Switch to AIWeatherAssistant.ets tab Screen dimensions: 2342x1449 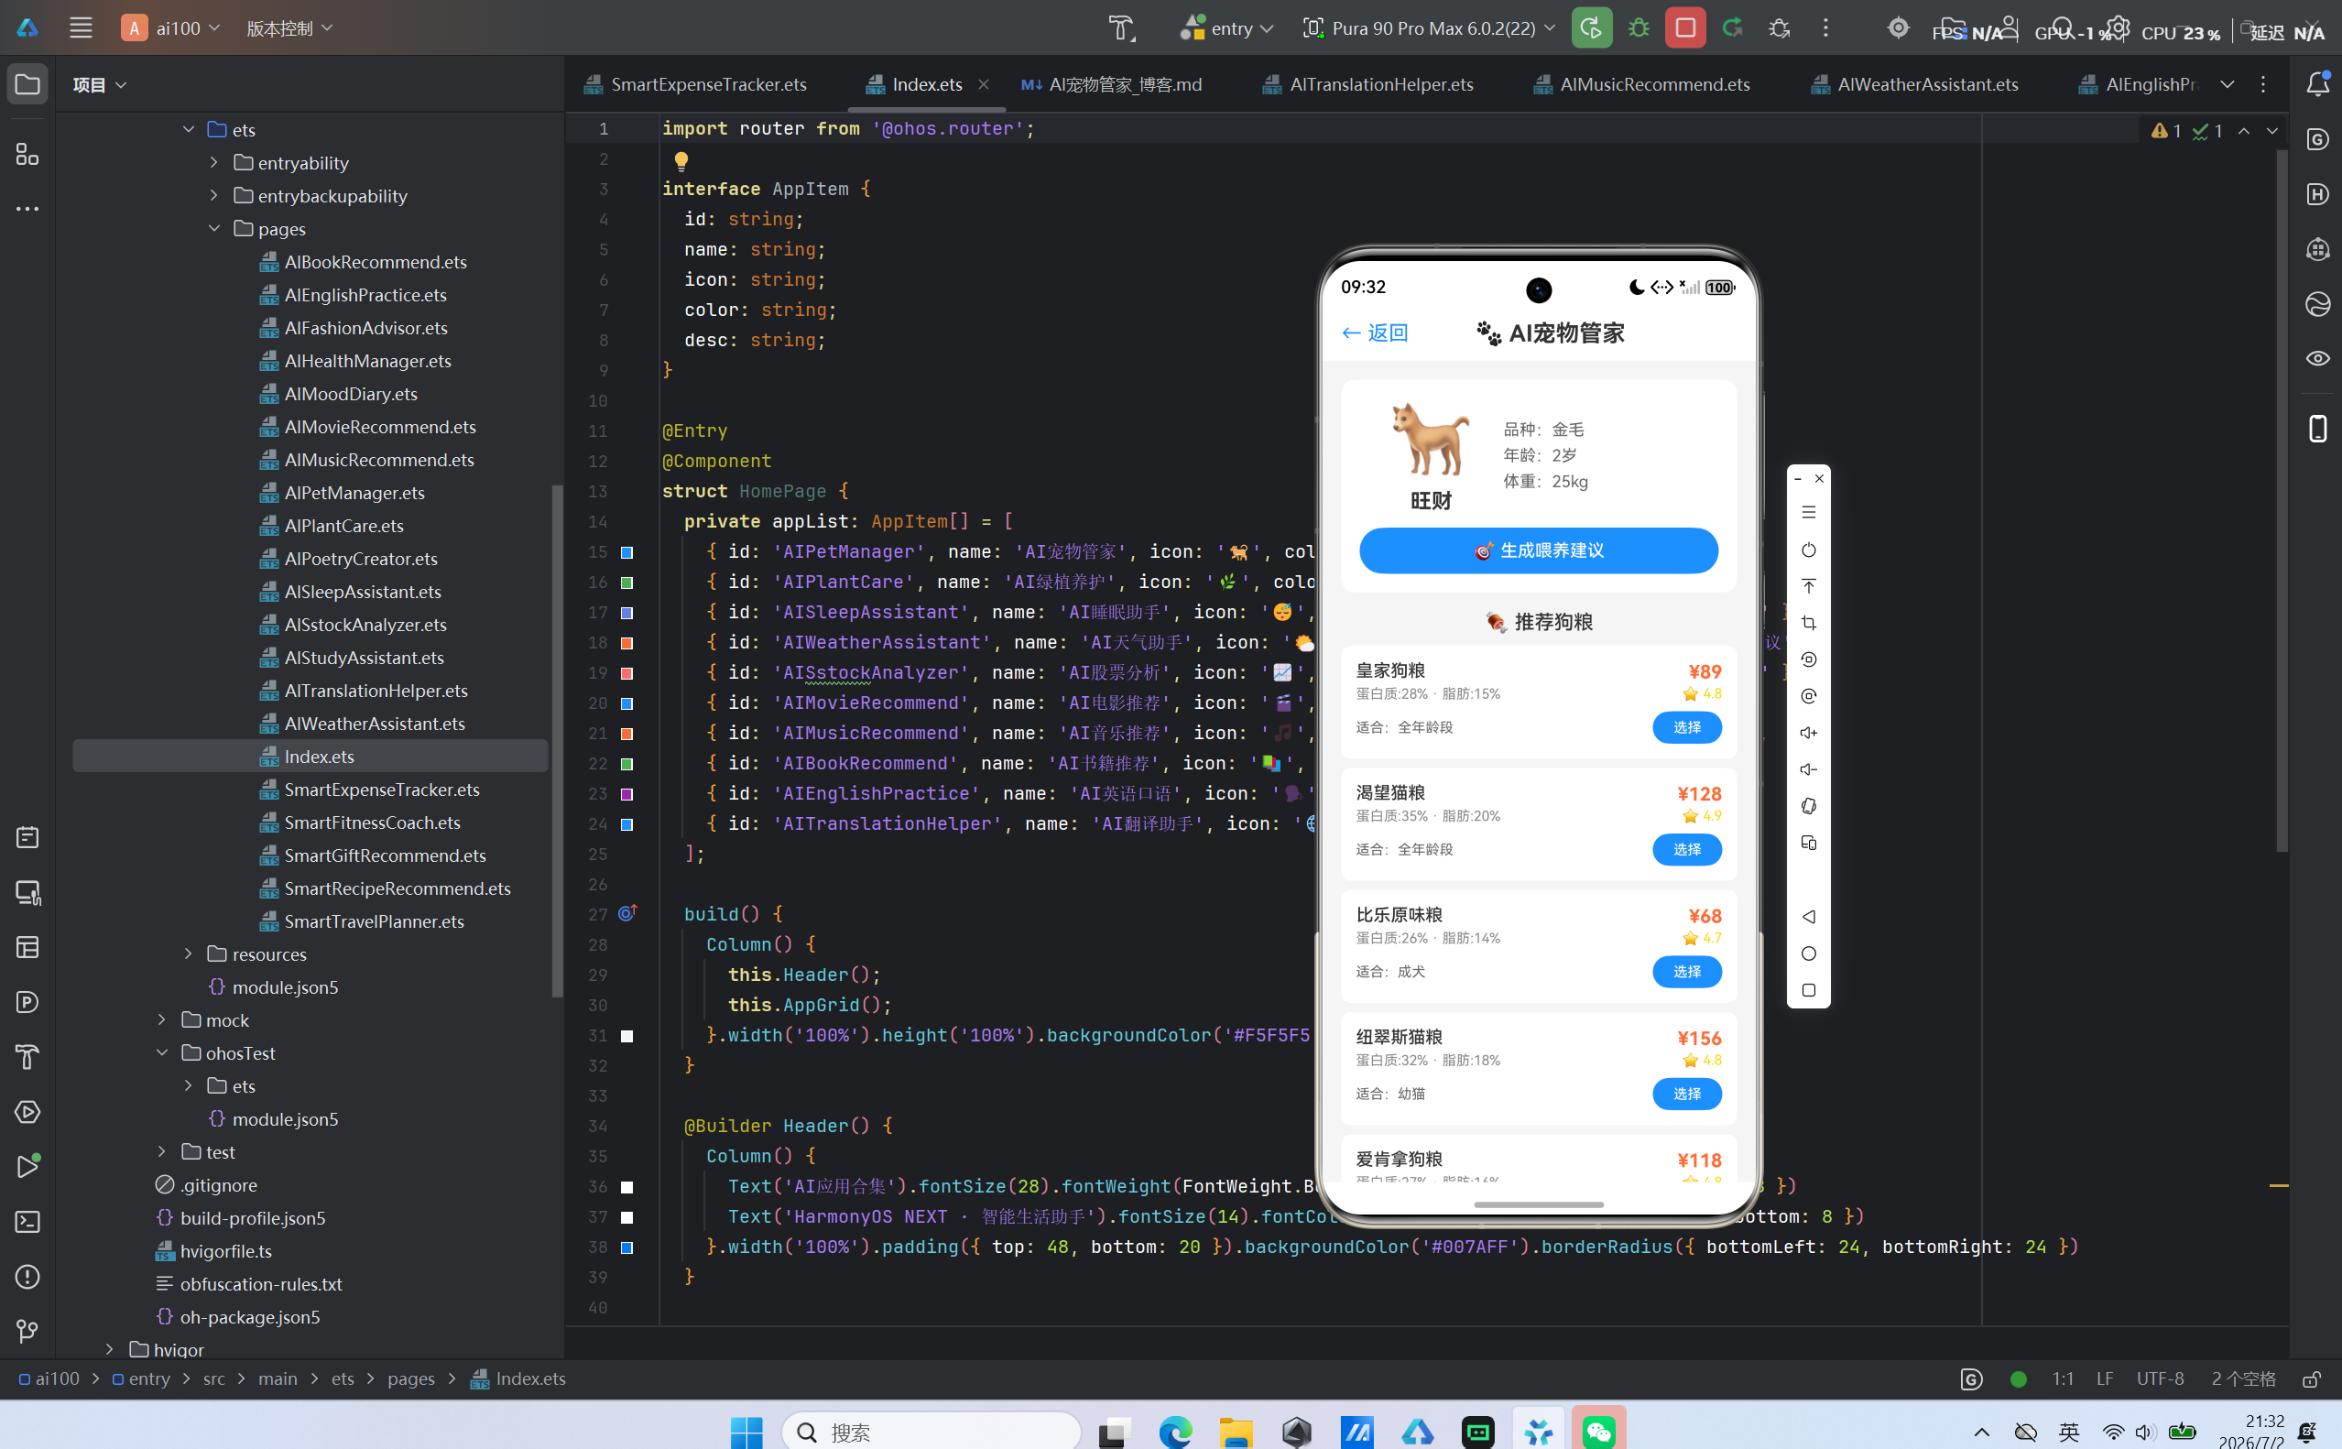coord(1914,84)
